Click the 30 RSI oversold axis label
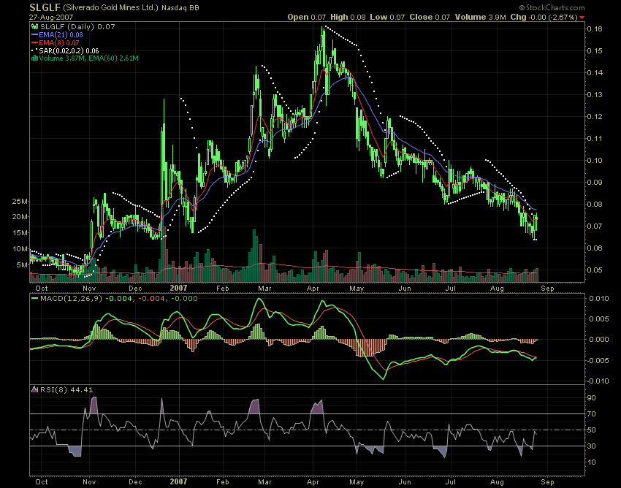The height and width of the screenshot is (488, 621). click(591, 446)
